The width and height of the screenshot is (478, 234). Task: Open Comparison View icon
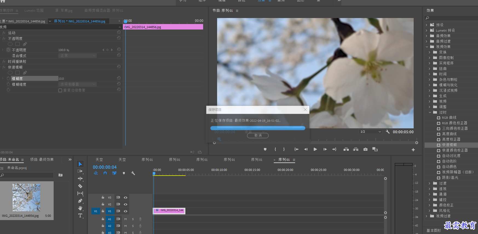(375, 149)
